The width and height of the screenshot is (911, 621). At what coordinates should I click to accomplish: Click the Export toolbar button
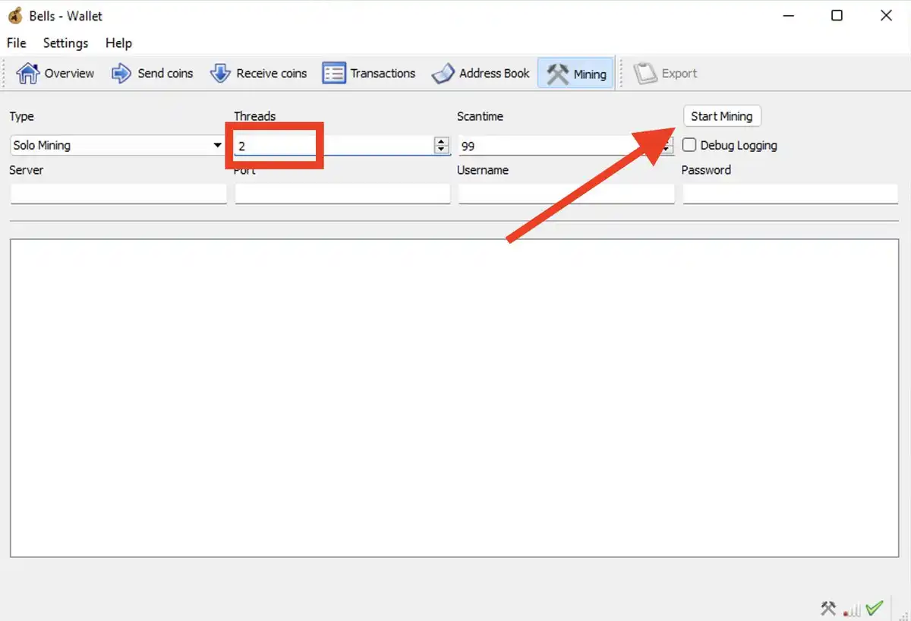[x=666, y=74]
